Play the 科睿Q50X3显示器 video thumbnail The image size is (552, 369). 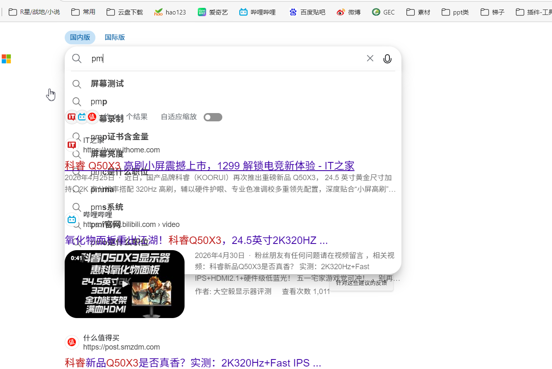click(124, 284)
